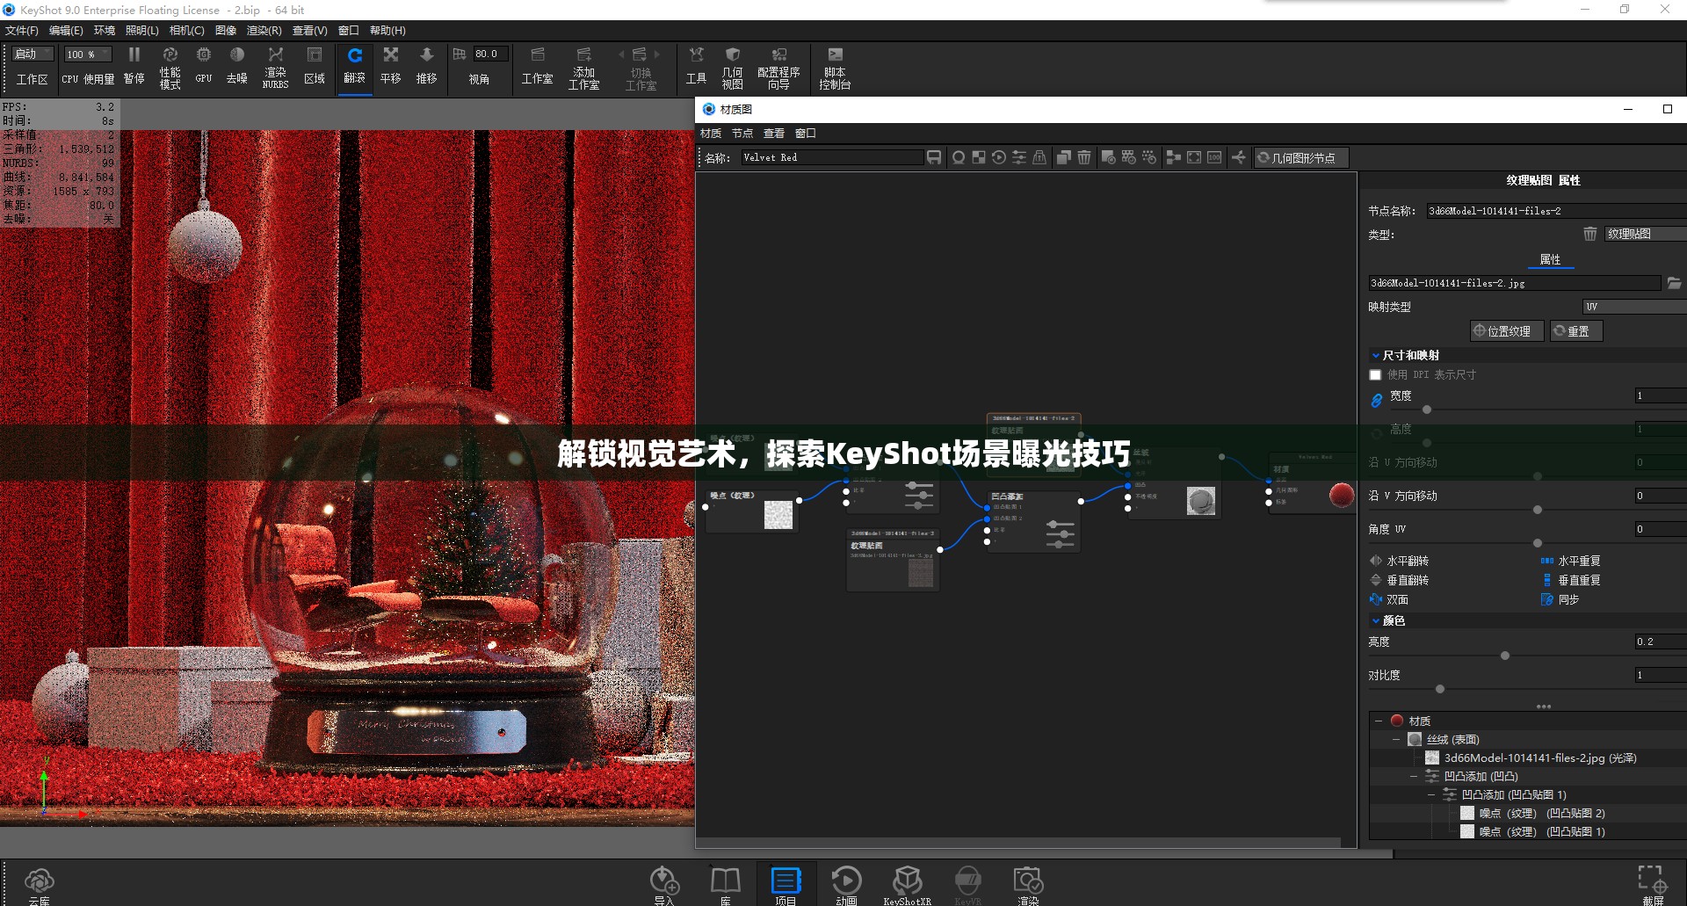Viewport: 1687px width, 906px height.
Task: Select the 推移 dolly camera tool
Action: pos(427,66)
